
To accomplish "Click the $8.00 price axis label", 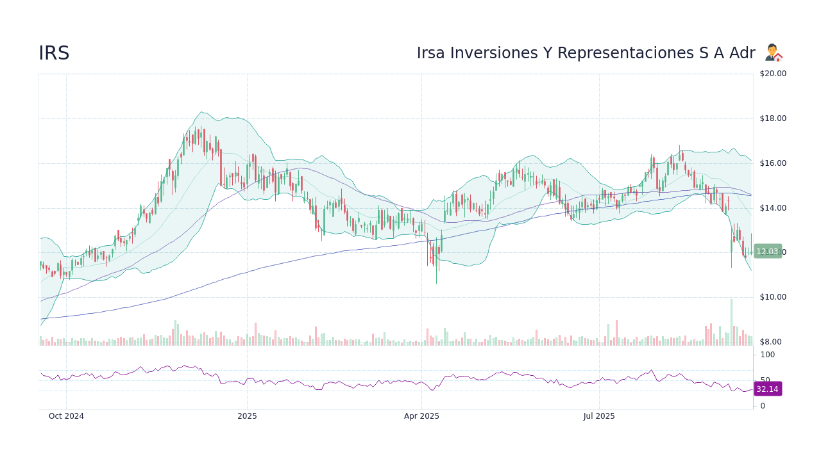I will [x=771, y=342].
